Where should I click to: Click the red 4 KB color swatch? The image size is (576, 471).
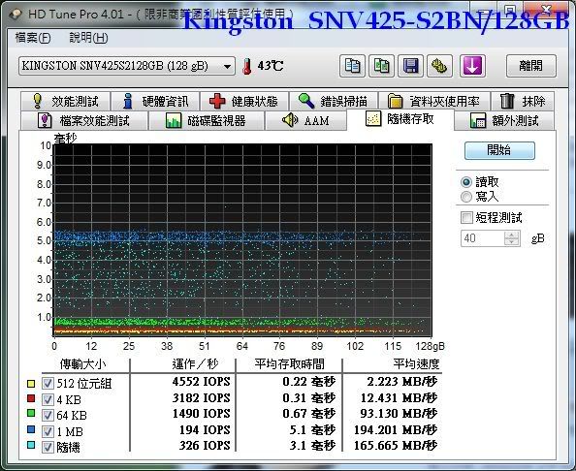[x=31, y=398]
